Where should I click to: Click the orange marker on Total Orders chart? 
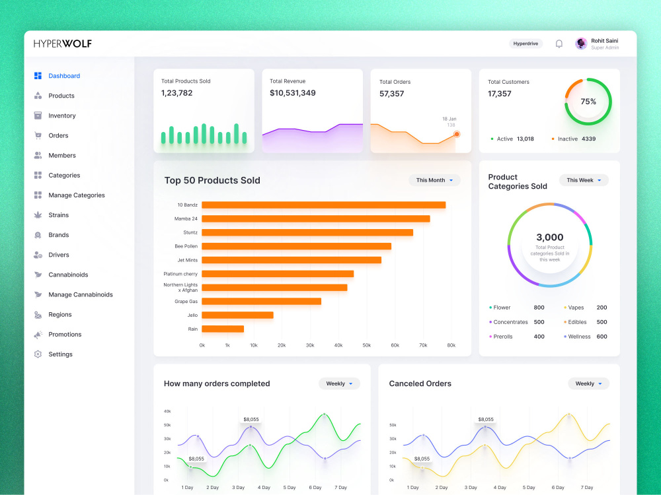pos(457,134)
